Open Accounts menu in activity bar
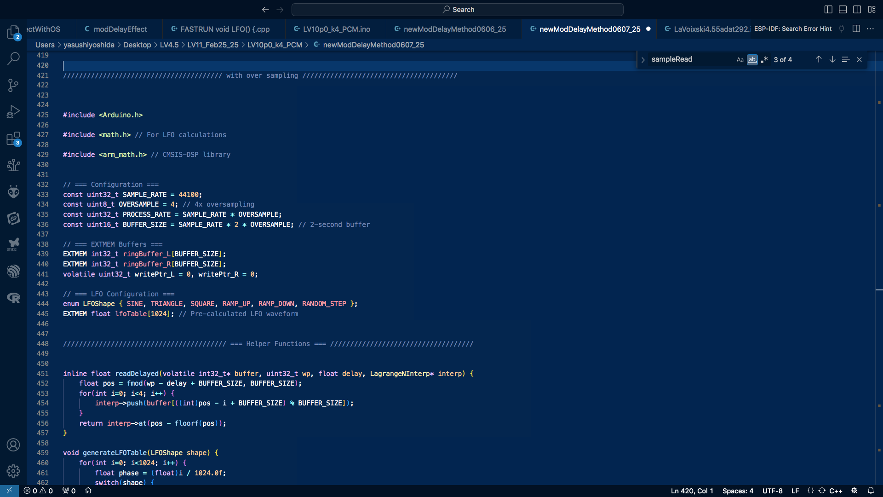The image size is (883, 497). (x=13, y=445)
